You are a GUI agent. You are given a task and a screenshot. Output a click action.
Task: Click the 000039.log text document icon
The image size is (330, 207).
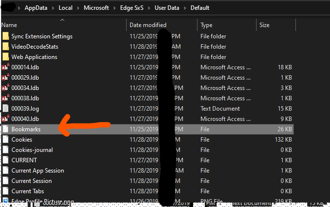pos(6,109)
